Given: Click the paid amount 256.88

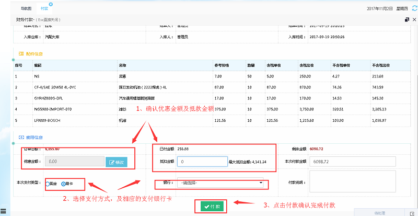Looking at the screenshot, I should [x=183, y=149].
